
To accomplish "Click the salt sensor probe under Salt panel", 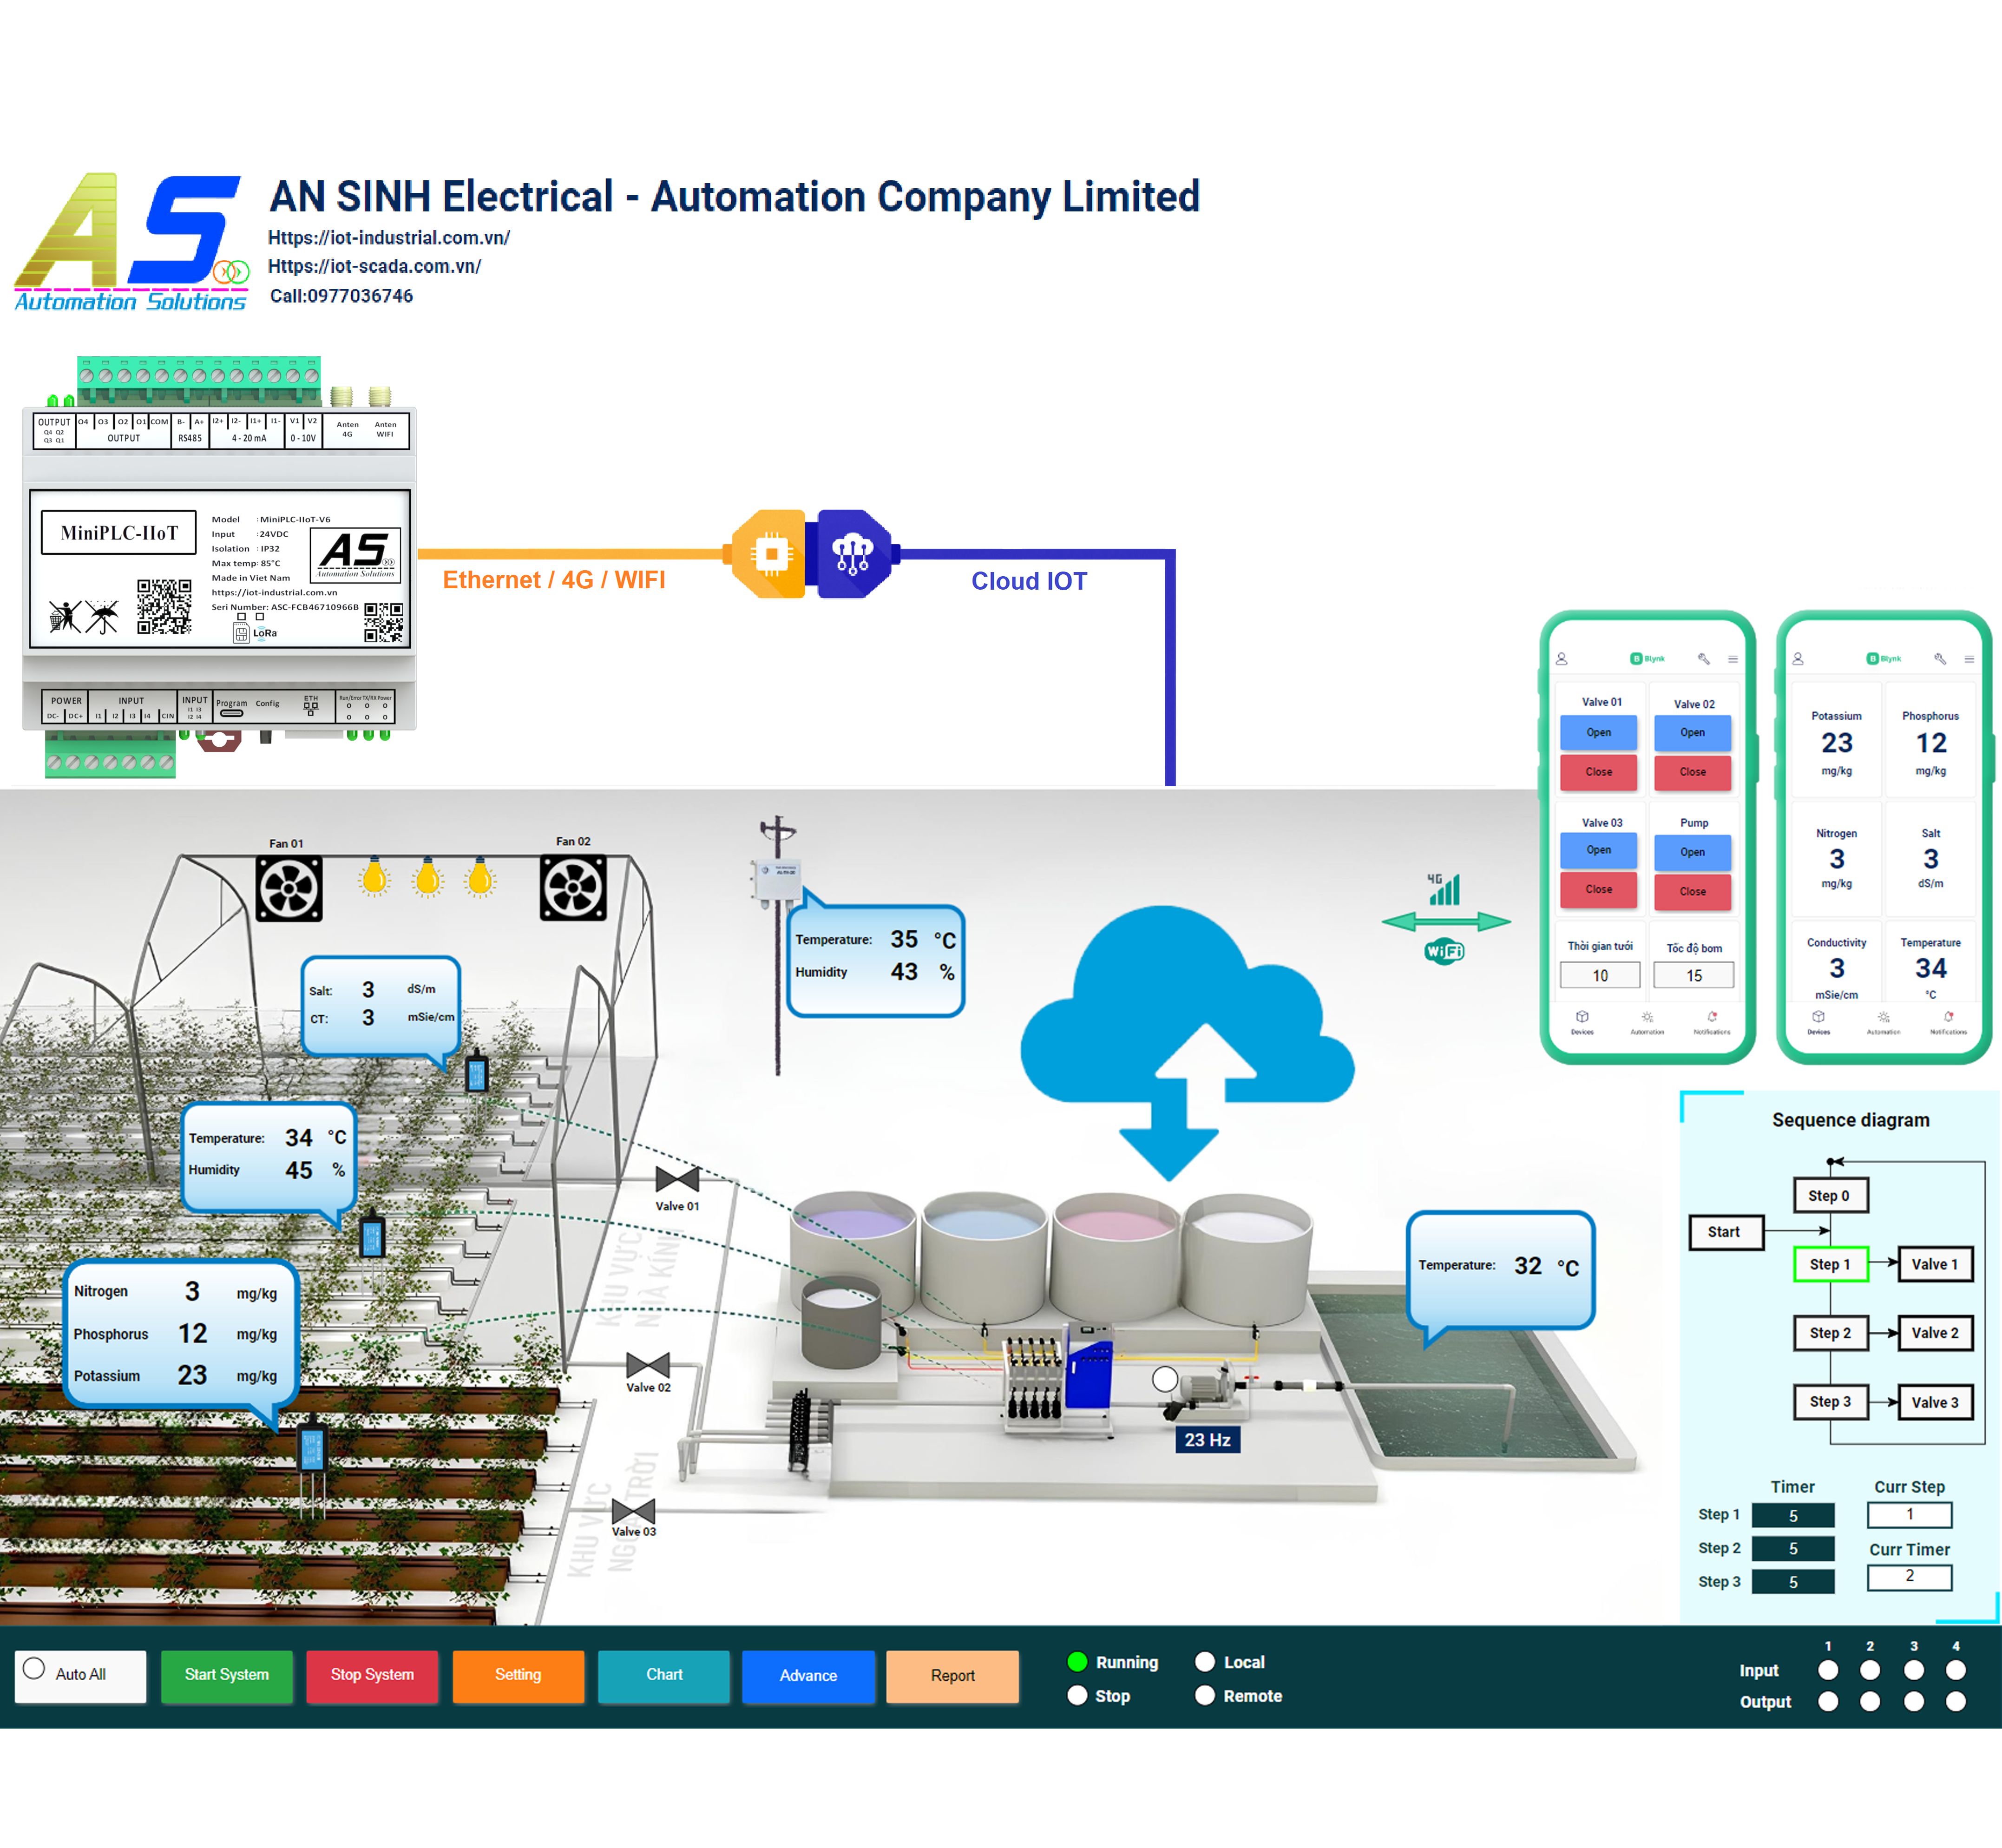I will click(x=477, y=1073).
